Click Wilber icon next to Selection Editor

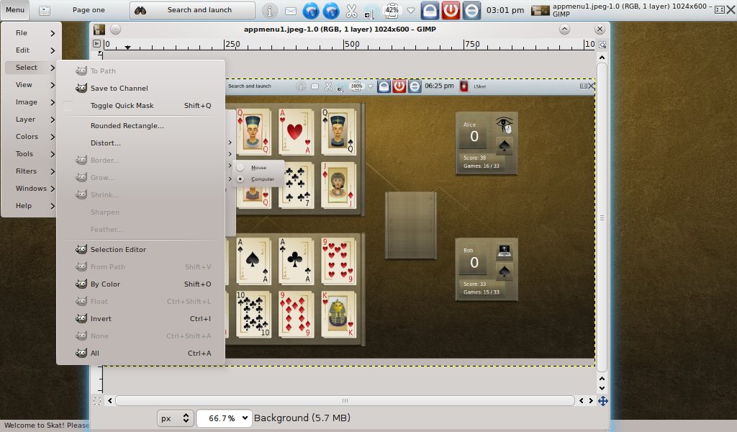pos(81,249)
